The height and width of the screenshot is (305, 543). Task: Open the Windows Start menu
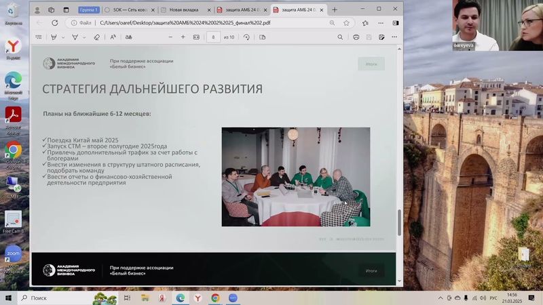8,298
